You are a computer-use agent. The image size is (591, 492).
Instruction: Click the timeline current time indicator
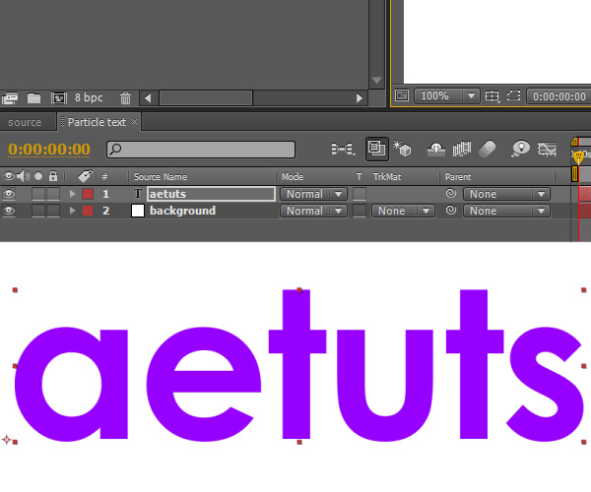[578, 157]
